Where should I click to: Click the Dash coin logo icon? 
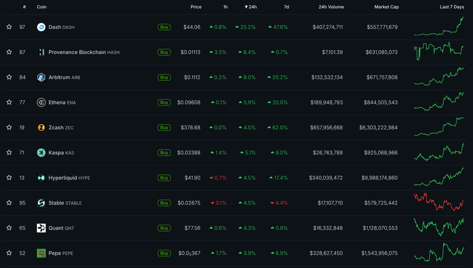coord(41,27)
